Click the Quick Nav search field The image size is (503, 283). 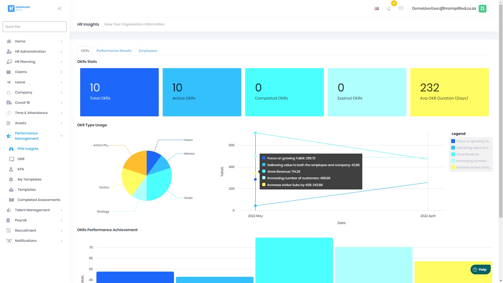click(x=35, y=26)
